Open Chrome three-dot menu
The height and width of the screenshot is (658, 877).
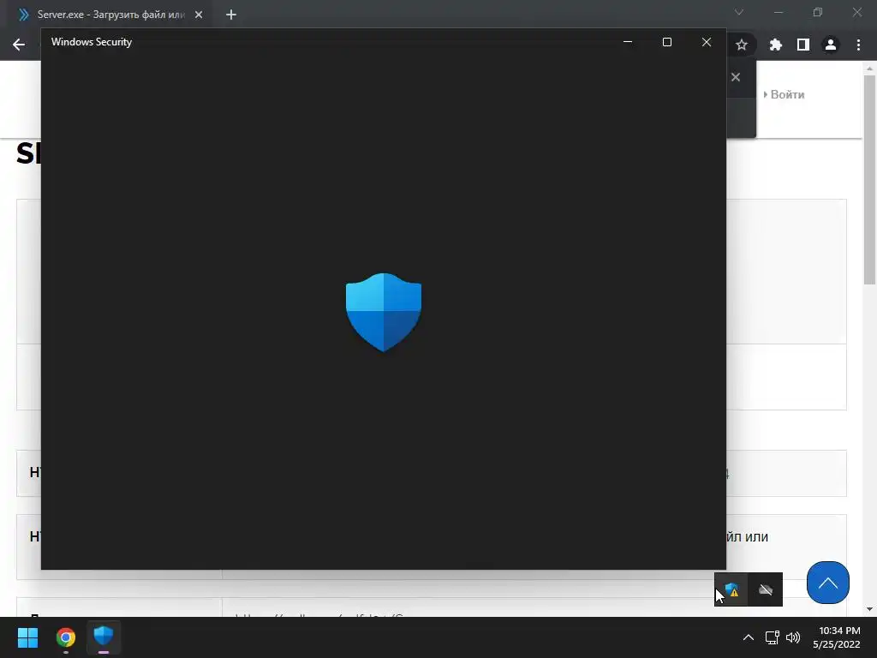click(858, 45)
